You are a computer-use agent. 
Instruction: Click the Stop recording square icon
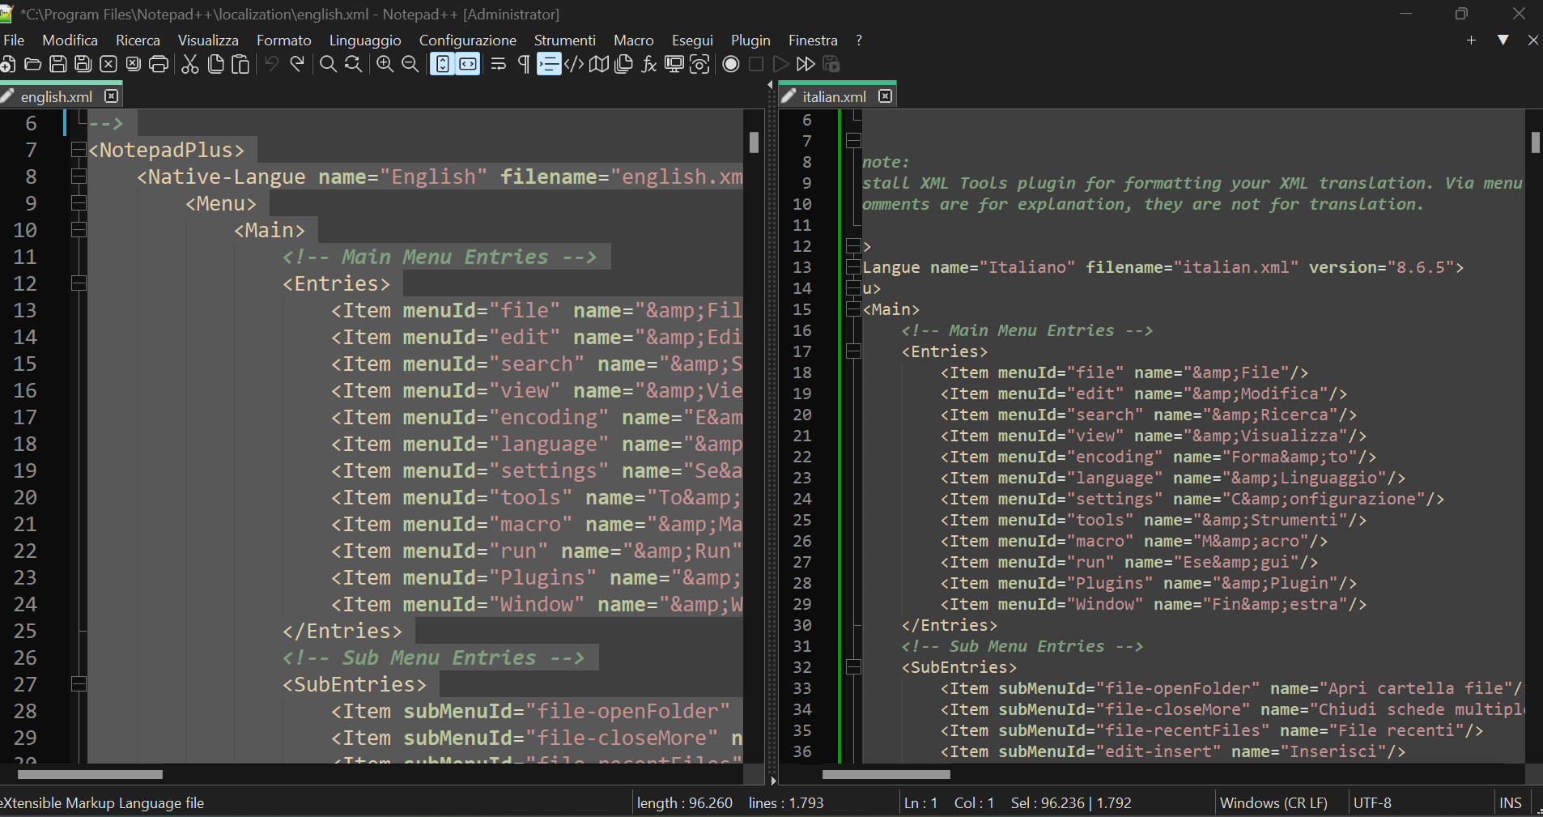coord(756,64)
